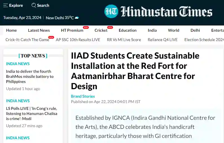This screenshot has height=143, width=224.
Task: Open the India section
Action: 152,30
